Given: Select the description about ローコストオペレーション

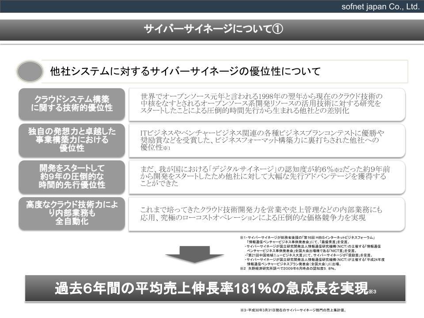Looking at the screenshot, I should coord(261,214).
